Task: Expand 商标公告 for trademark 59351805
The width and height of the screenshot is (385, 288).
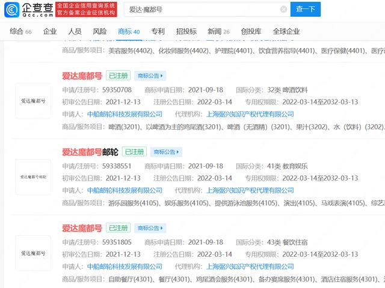Action: click(150, 228)
